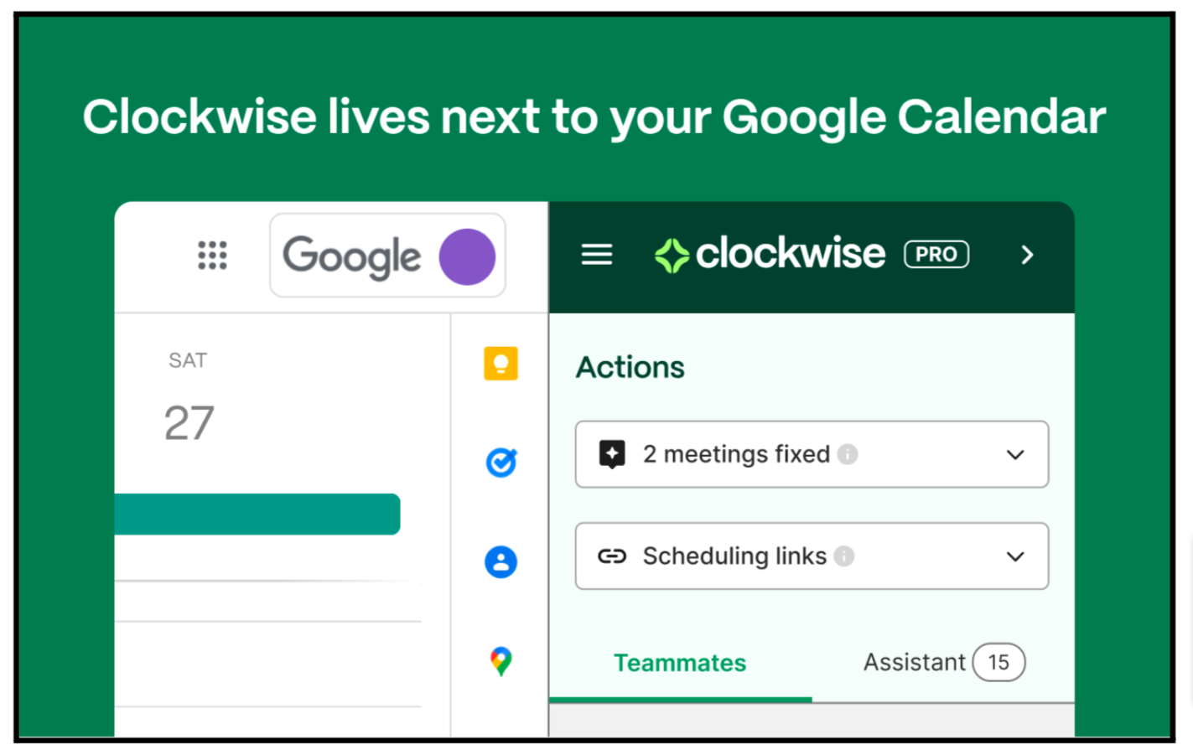The height and width of the screenshot is (750, 1193).
Task: Click the PRO badge
Action: click(936, 254)
